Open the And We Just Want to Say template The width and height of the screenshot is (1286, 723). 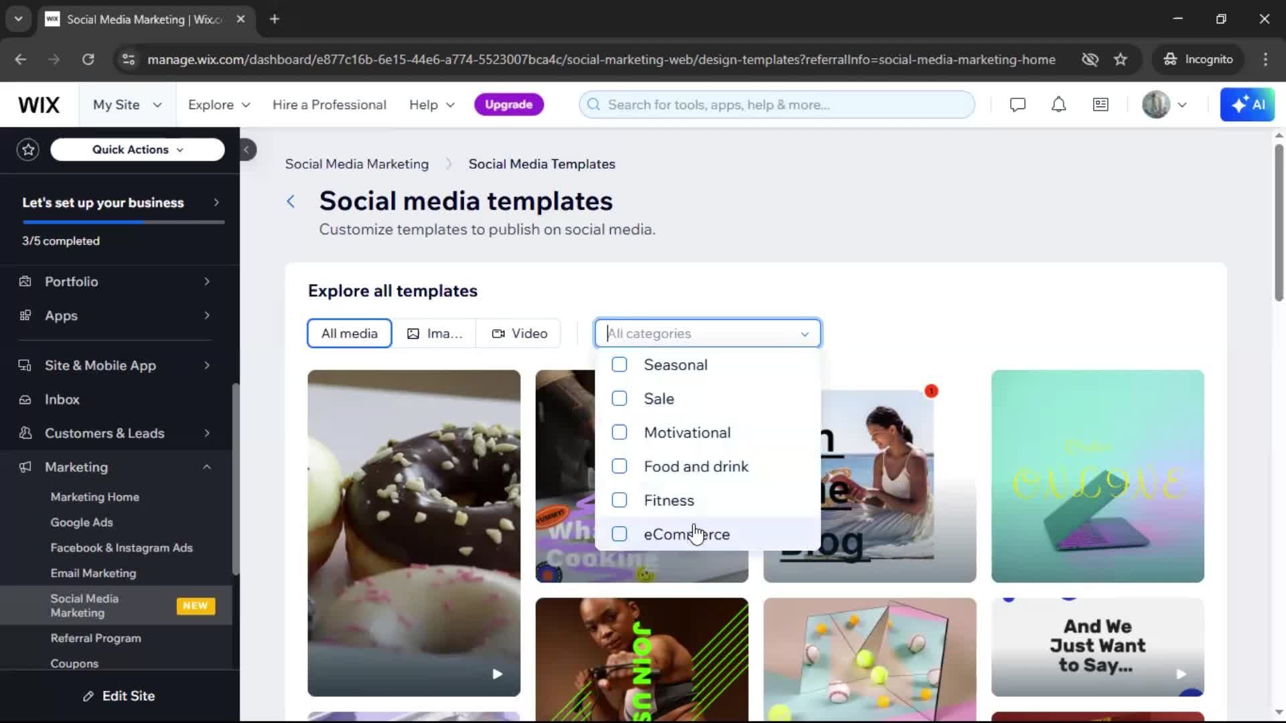(x=1097, y=647)
